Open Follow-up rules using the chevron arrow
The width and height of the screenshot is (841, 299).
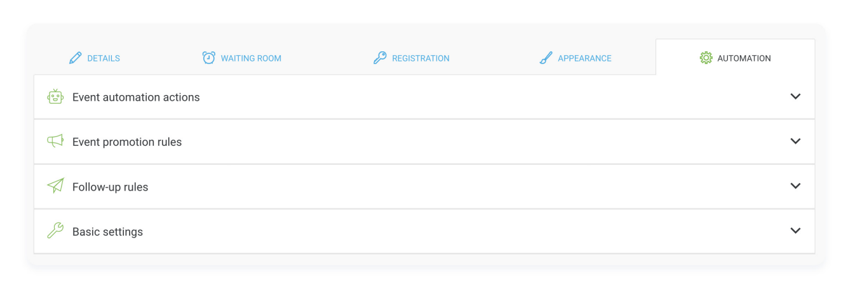[795, 186]
